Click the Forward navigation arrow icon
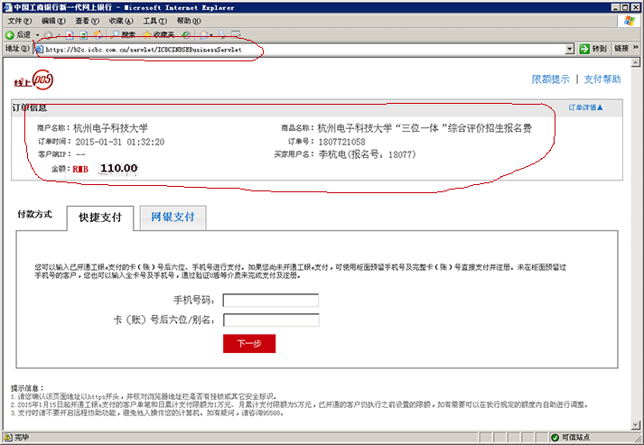This screenshot has width=644, height=445. [x=48, y=35]
